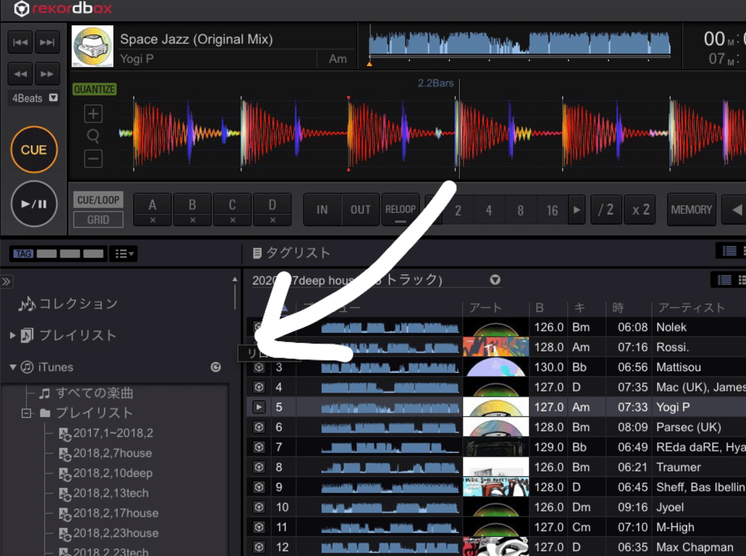746x556 pixels.
Task: Click the tree scrollbar up arrow
Action: click(235, 280)
